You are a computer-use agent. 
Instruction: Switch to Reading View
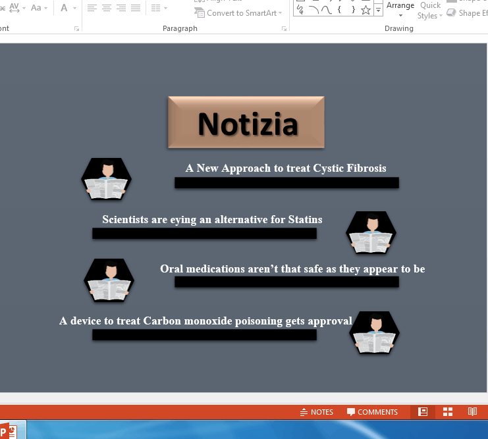pos(472,412)
